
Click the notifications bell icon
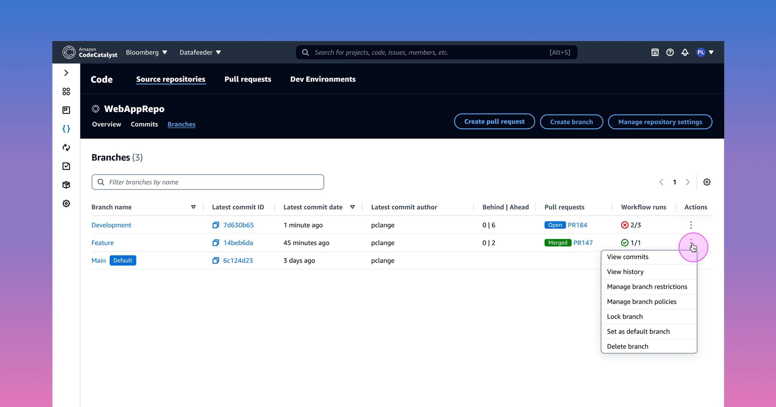tap(685, 52)
